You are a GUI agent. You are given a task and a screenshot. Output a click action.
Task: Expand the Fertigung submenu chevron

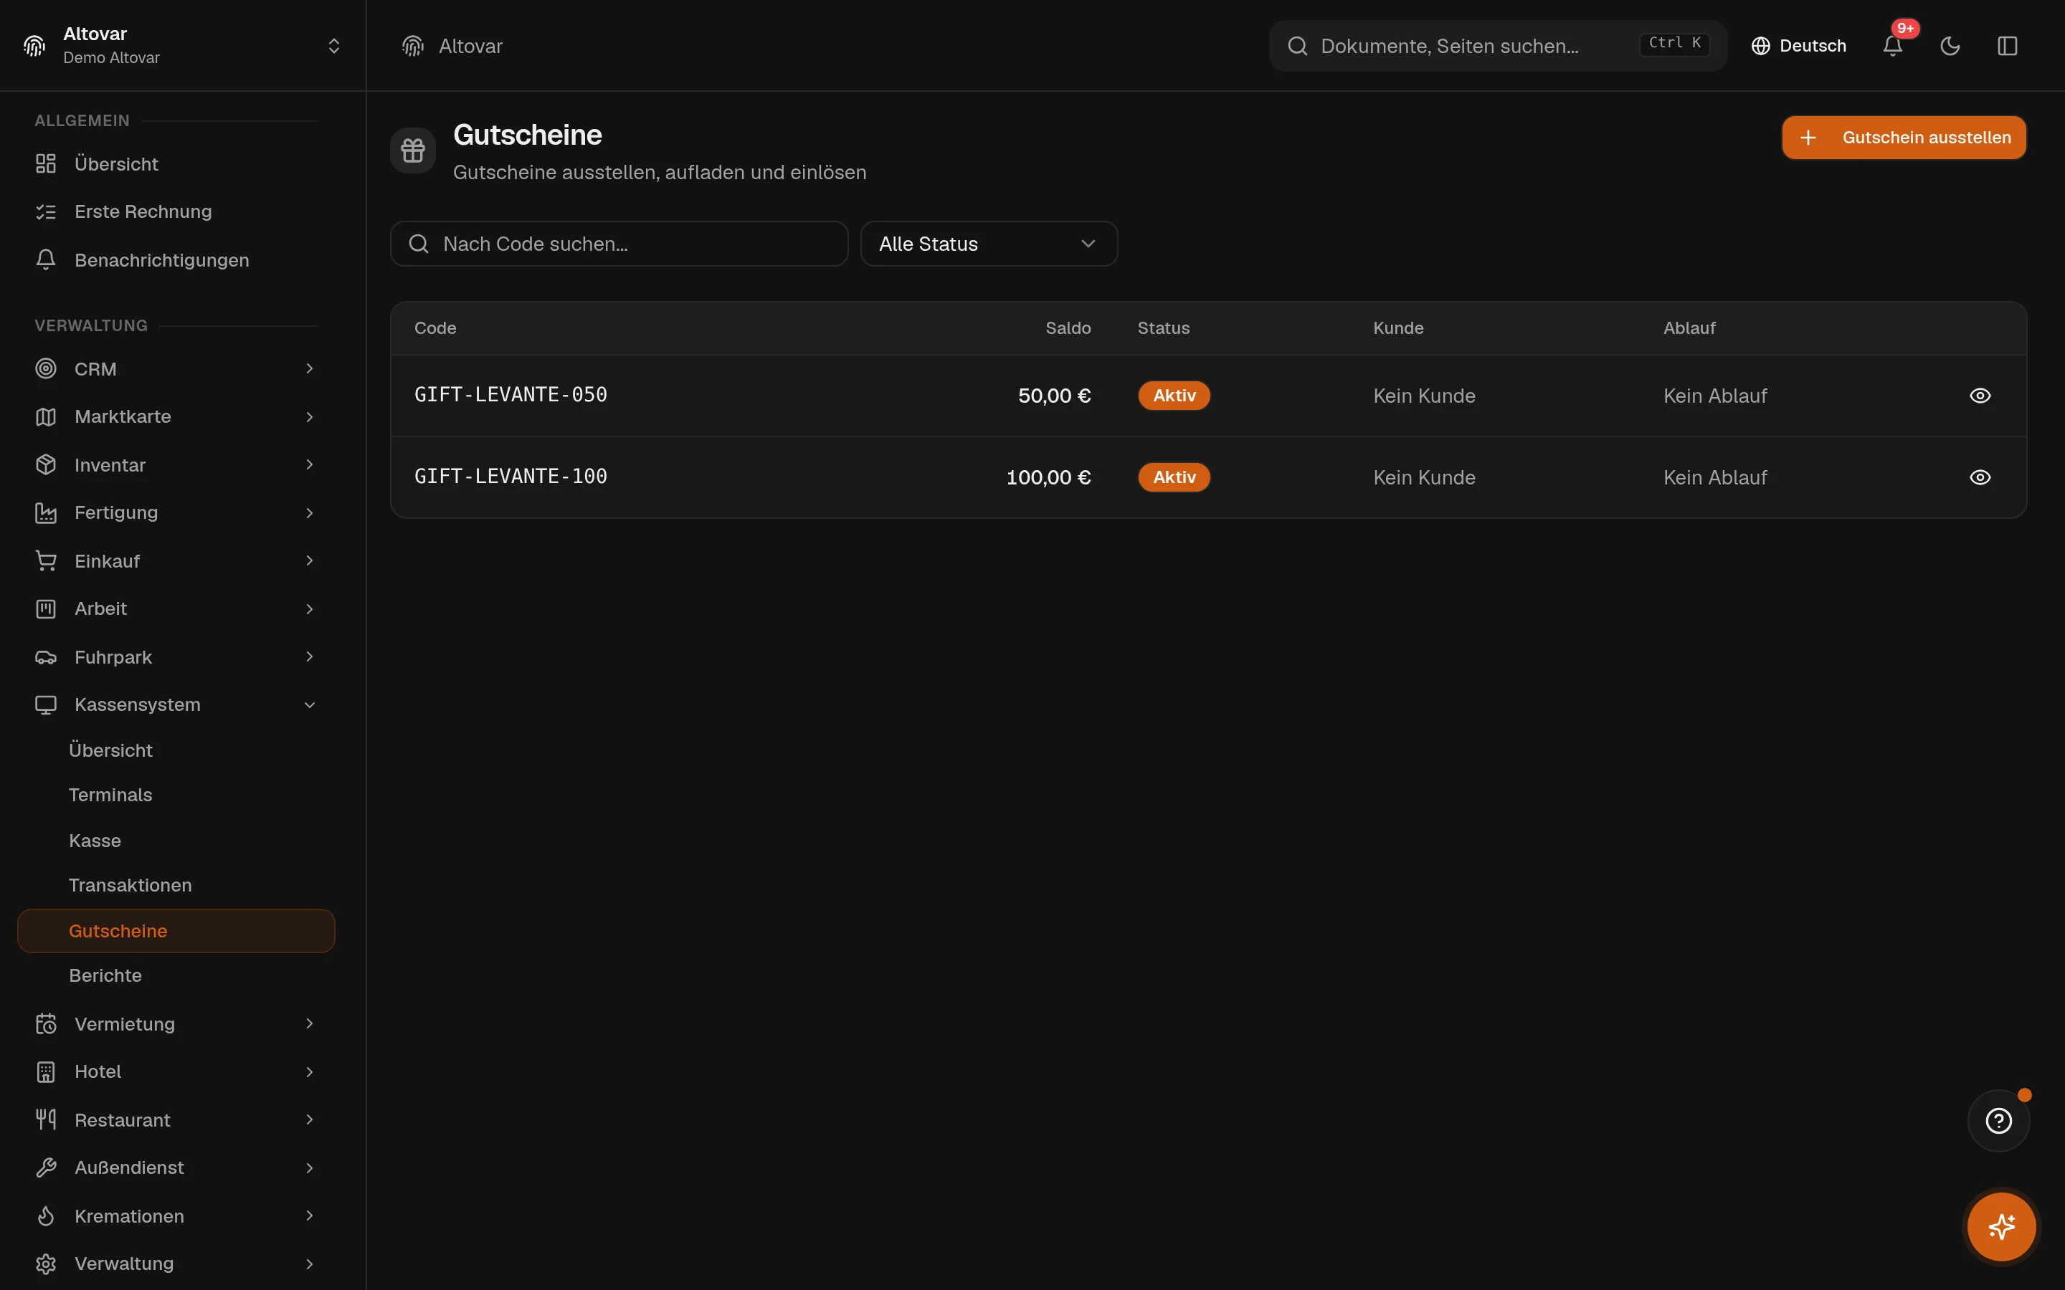click(x=310, y=512)
